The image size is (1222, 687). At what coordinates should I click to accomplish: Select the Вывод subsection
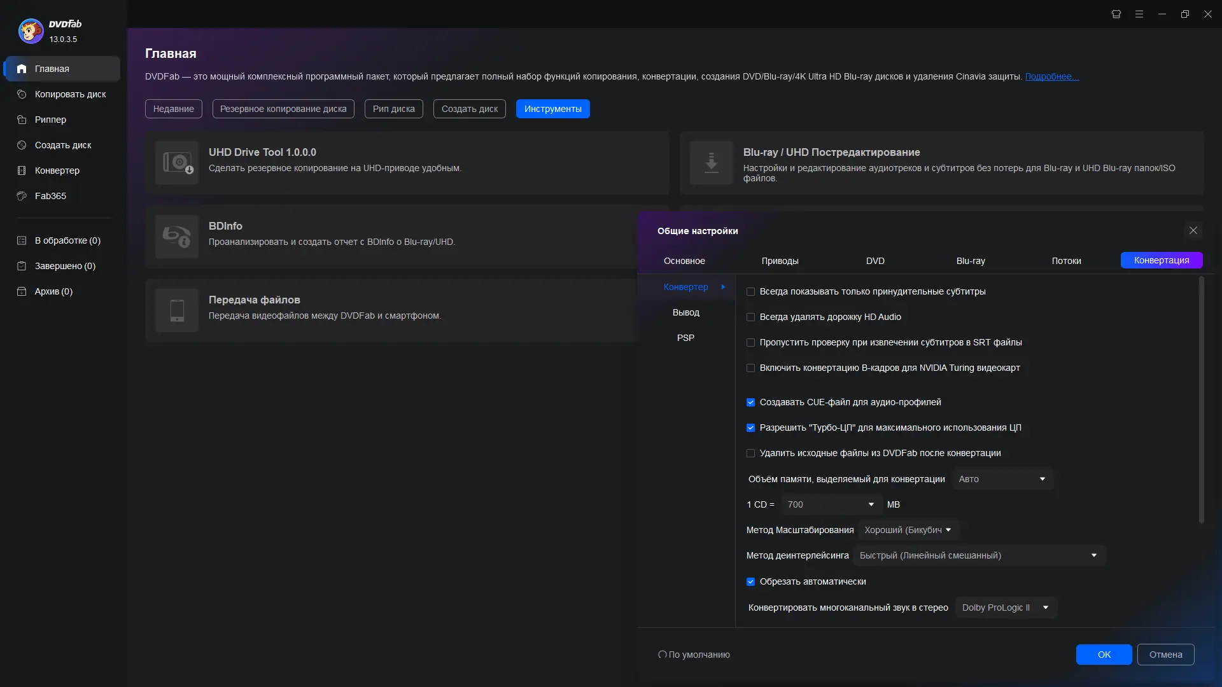[686, 312]
